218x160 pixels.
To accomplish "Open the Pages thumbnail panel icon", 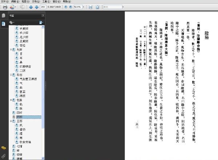I will click(x=4, y=15).
